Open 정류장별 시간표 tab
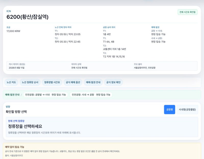The width and height of the screenshot is (204, 159). point(52,82)
